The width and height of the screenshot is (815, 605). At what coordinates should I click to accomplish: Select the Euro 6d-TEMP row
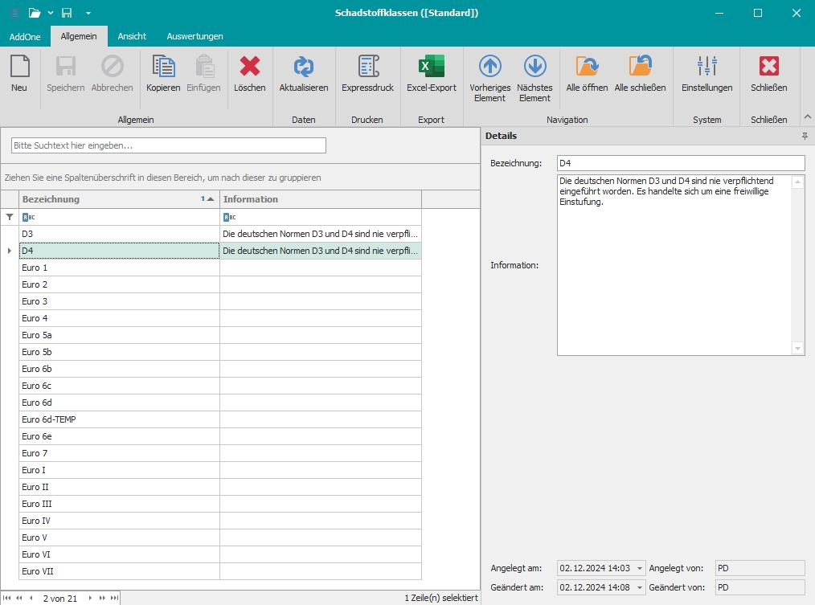119,419
